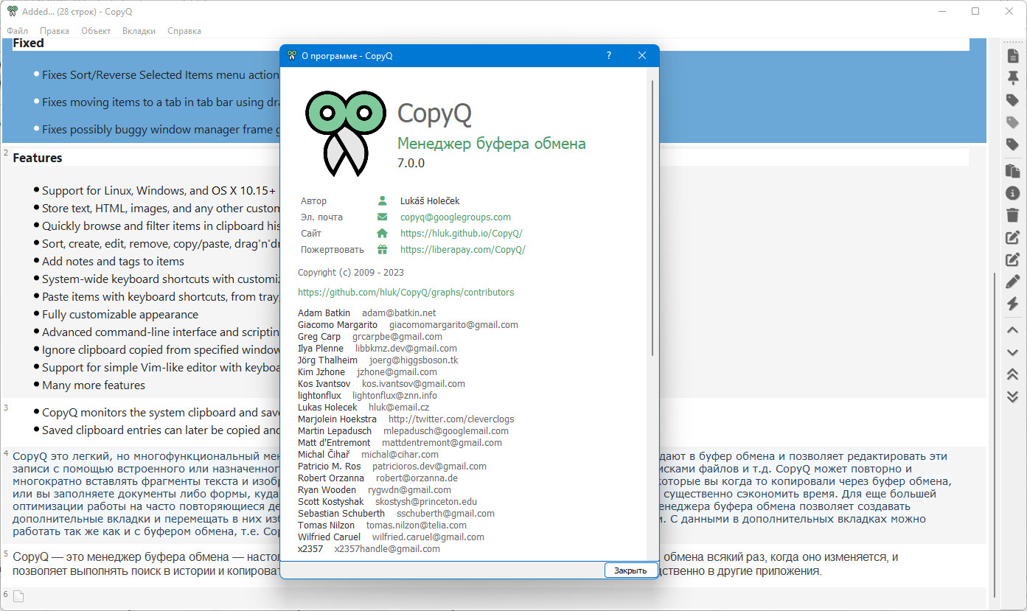1027x611 pixels.
Task: Click the author name Lukáš Holeček
Action: click(431, 201)
